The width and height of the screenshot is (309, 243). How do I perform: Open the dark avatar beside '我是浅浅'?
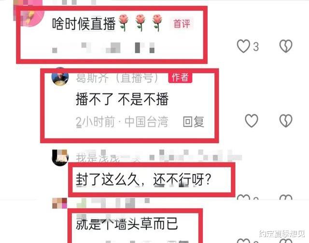(x=60, y=158)
